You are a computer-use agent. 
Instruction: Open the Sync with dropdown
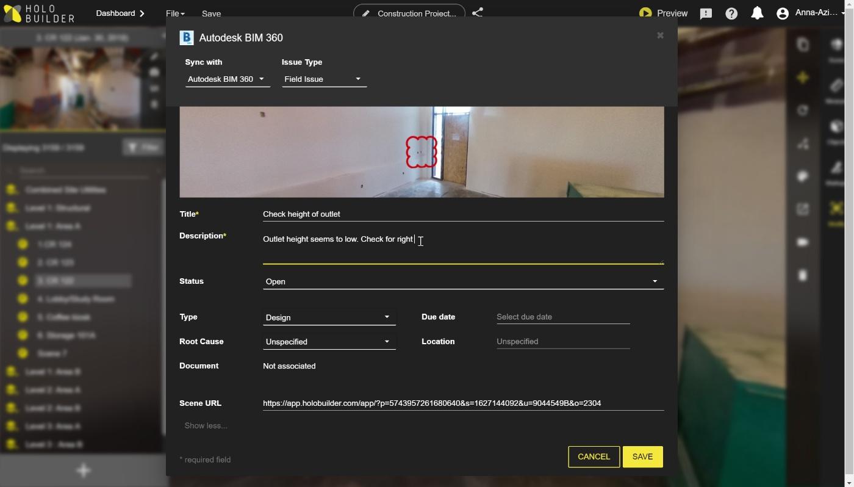(x=228, y=79)
